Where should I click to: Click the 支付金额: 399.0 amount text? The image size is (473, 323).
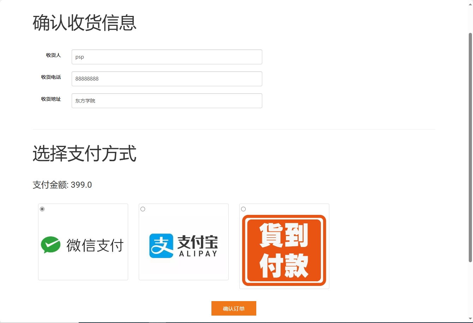coord(62,184)
